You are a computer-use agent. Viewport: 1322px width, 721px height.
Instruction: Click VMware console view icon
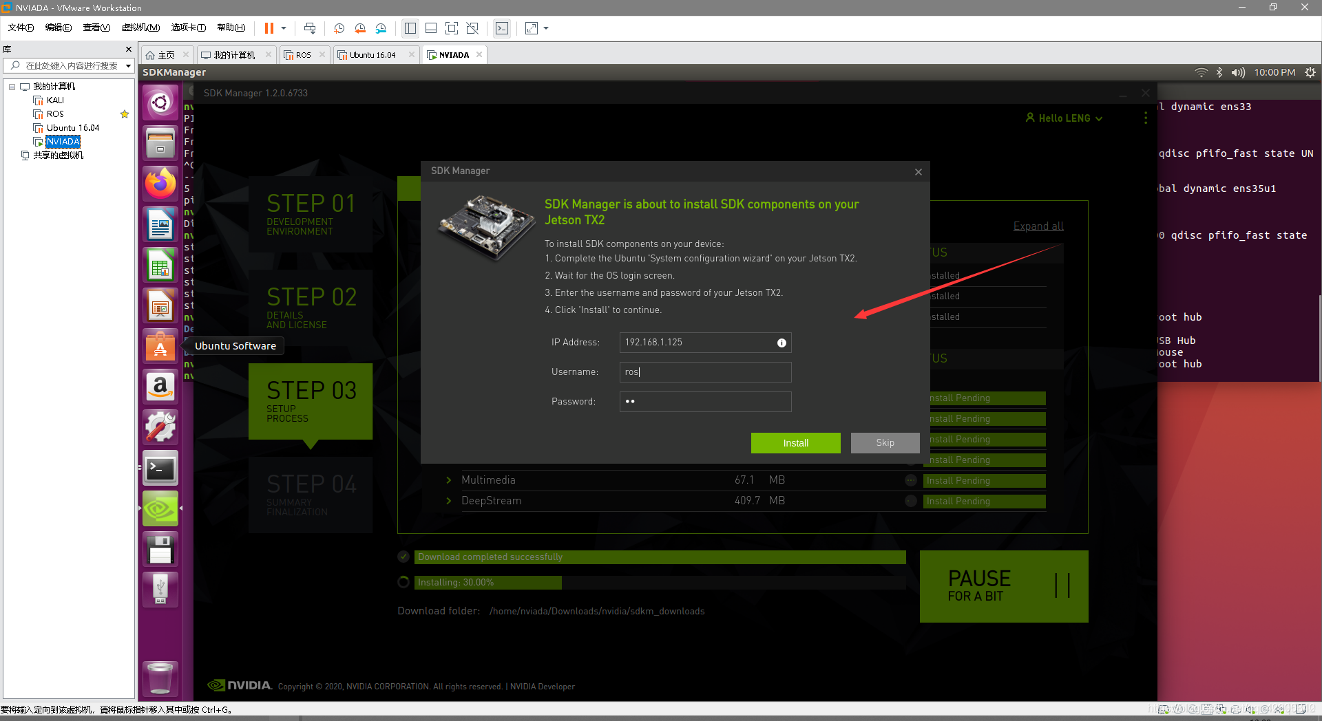[502, 28]
